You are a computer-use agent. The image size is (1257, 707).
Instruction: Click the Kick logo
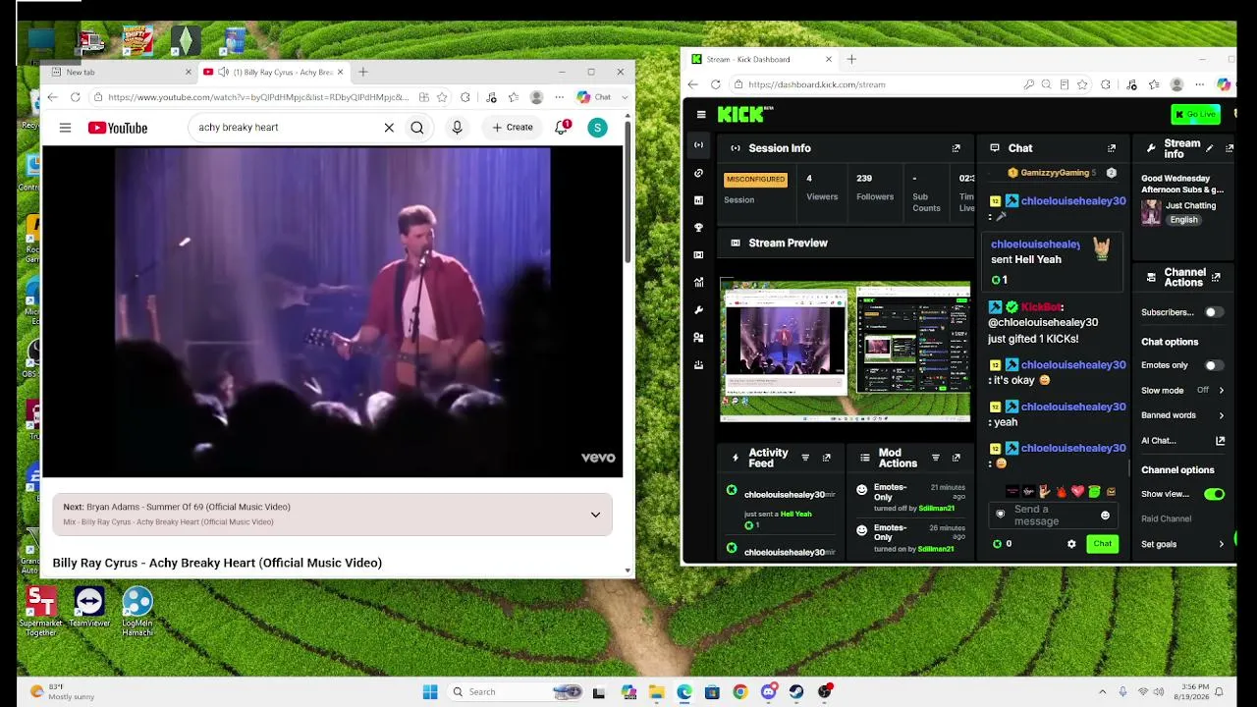point(741,115)
